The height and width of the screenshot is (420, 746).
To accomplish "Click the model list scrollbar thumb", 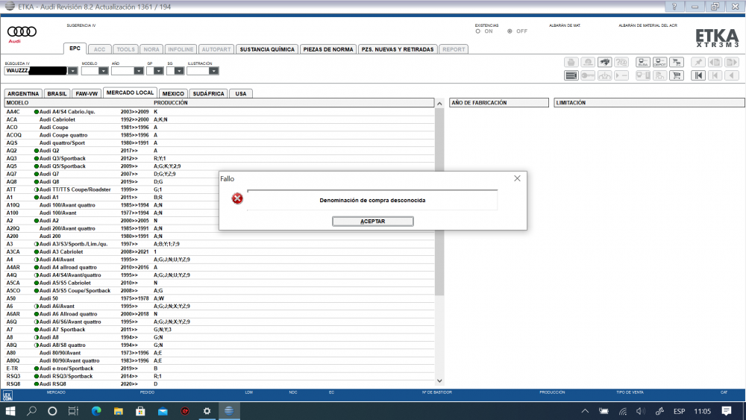I will (439, 201).
